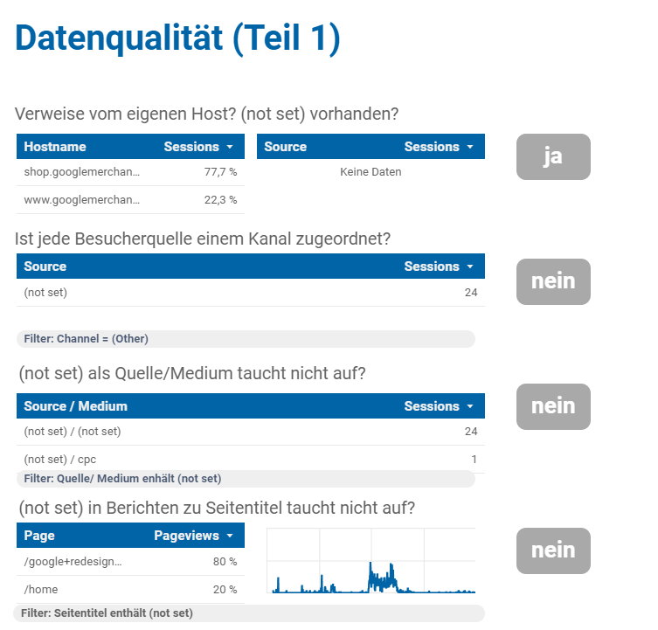Screen dimensions: 658x630
Task: Select the (not set) / (not set) row
Action: pos(251,432)
